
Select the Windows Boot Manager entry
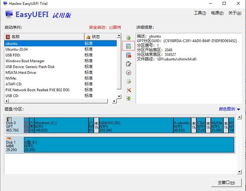point(61,61)
